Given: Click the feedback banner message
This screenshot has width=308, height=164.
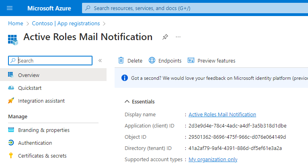Looking at the screenshot, I should (220, 78).
